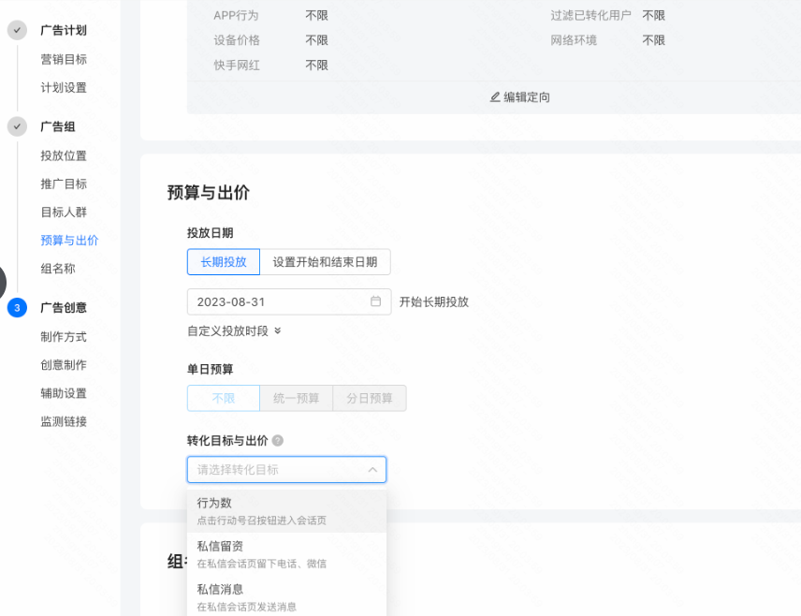801x616 pixels.
Task: Click the 开始长期投放 text
Action: coord(433,301)
